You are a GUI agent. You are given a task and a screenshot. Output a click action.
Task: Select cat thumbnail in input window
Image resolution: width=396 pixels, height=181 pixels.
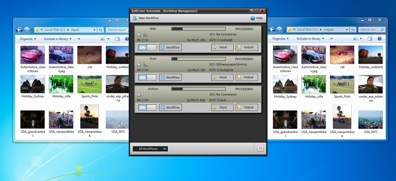(x=89, y=55)
